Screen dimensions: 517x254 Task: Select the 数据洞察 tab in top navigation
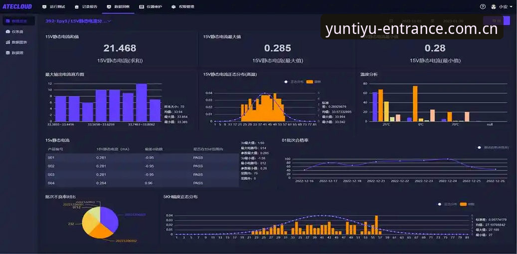[118, 6]
